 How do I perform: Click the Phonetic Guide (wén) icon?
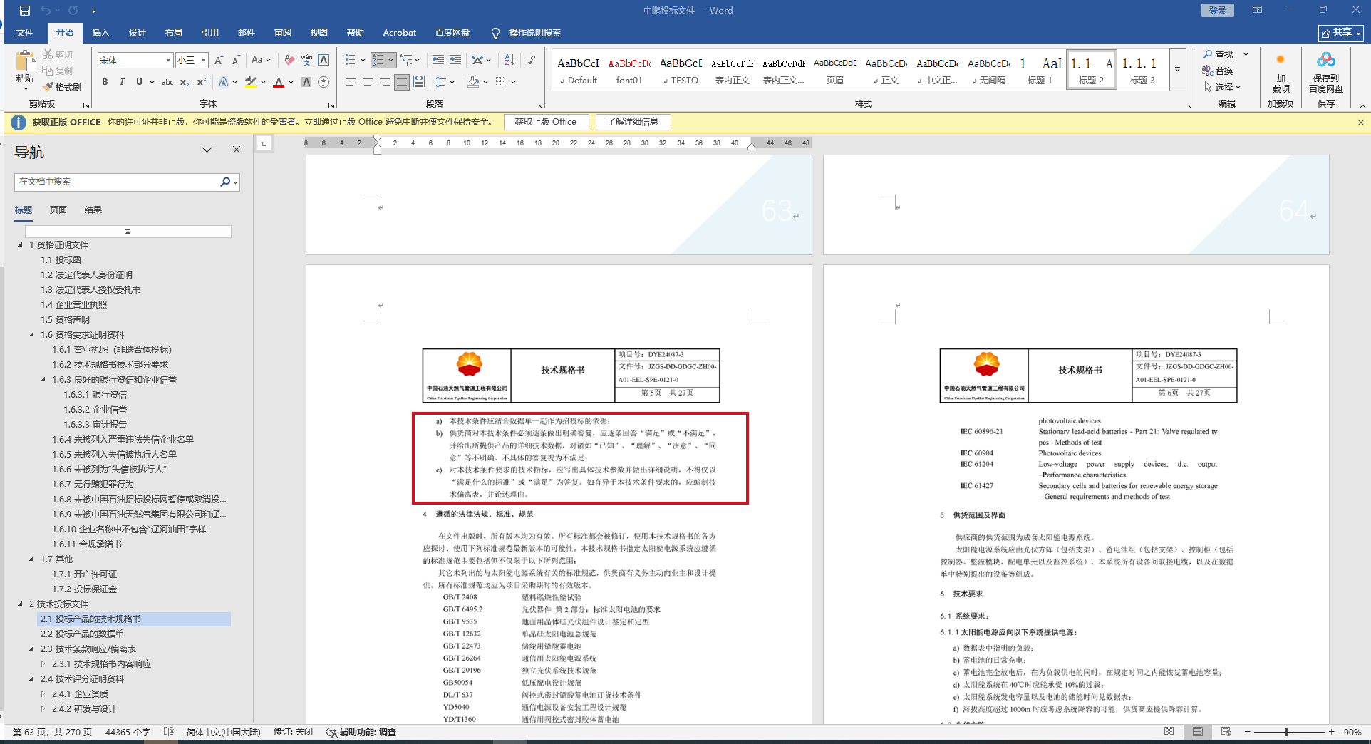306,61
